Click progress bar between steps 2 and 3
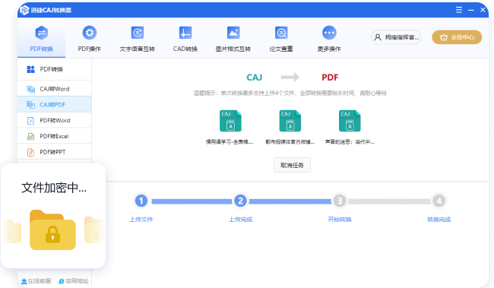 tap(290, 201)
